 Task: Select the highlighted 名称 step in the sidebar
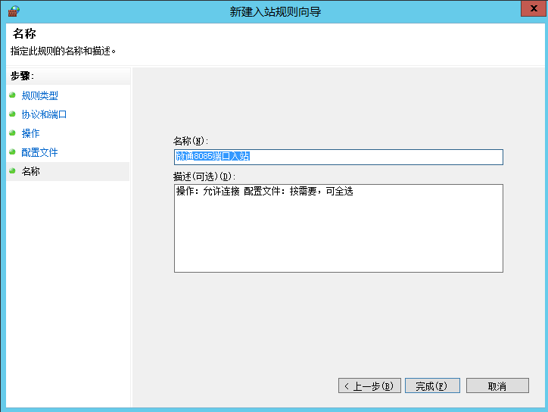click(x=30, y=171)
